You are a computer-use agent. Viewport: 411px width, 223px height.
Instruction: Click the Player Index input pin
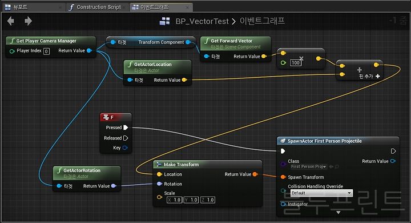[x=12, y=51]
